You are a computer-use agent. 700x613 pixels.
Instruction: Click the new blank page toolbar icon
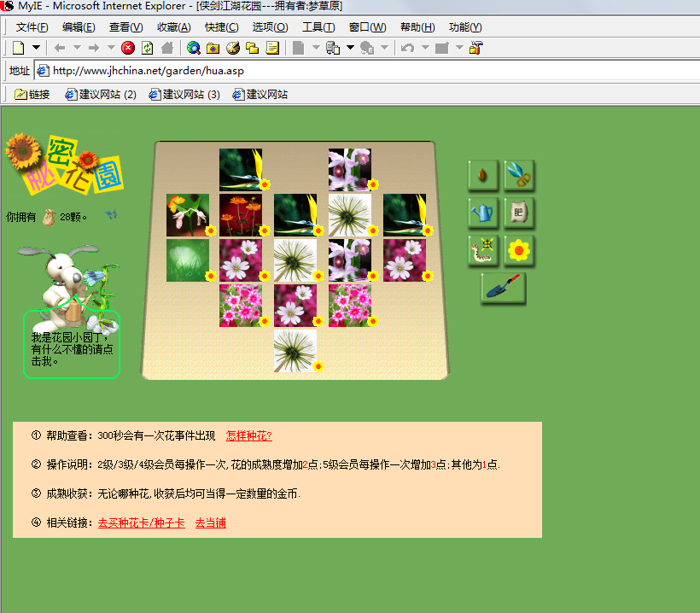tap(18, 48)
